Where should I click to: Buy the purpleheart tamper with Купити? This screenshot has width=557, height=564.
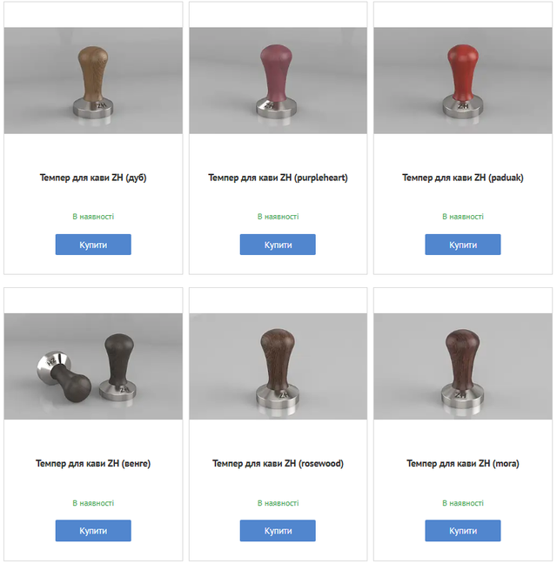point(278,245)
